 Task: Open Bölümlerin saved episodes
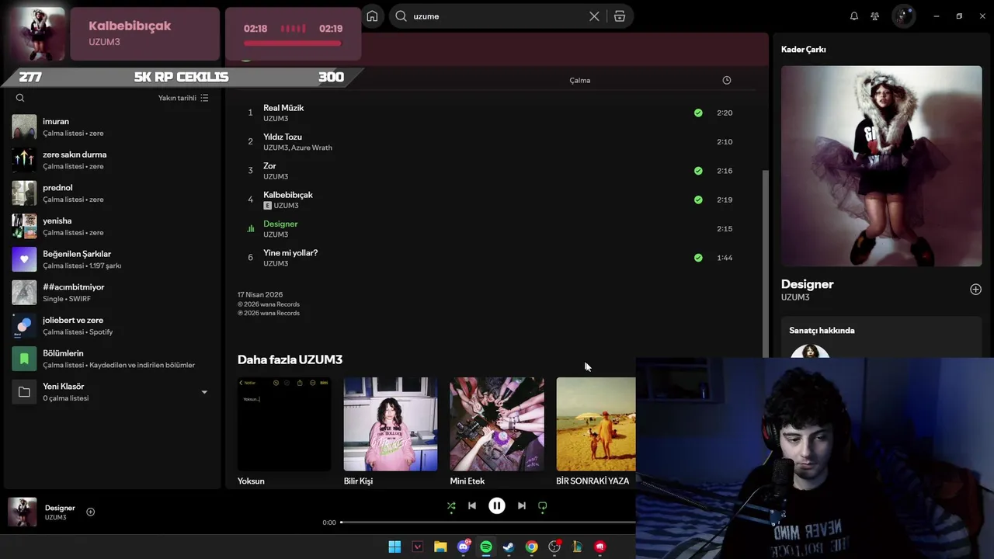[x=112, y=359]
